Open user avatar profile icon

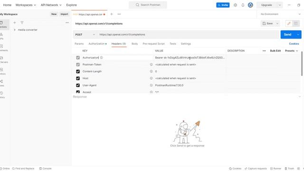(x=250, y=5)
